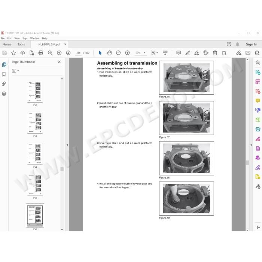Zoom in with the plus button
Screen dimensions: 262x262
[128, 53]
